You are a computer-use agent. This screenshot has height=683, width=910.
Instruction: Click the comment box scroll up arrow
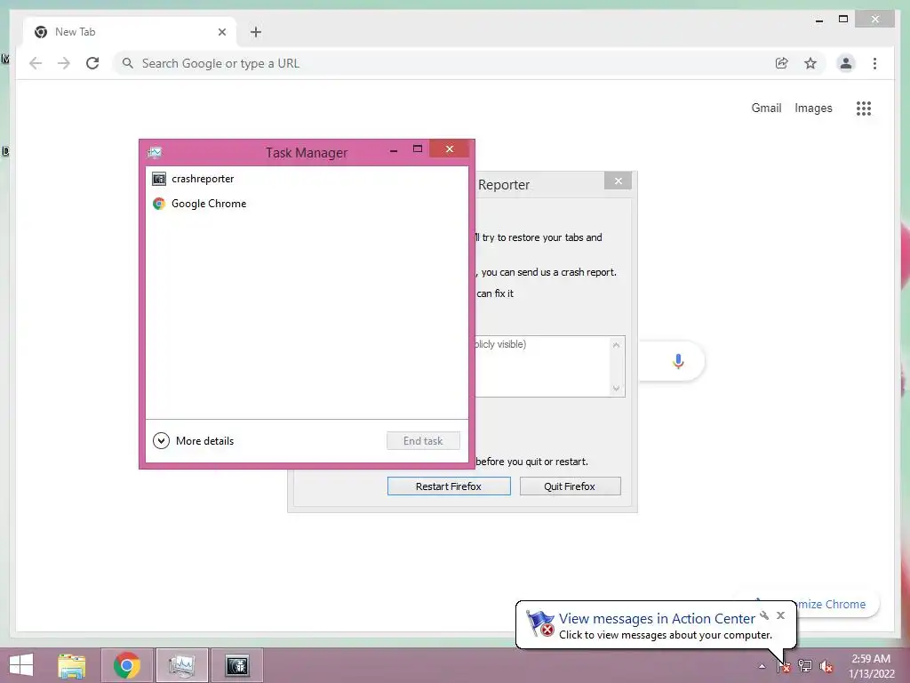point(616,345)
